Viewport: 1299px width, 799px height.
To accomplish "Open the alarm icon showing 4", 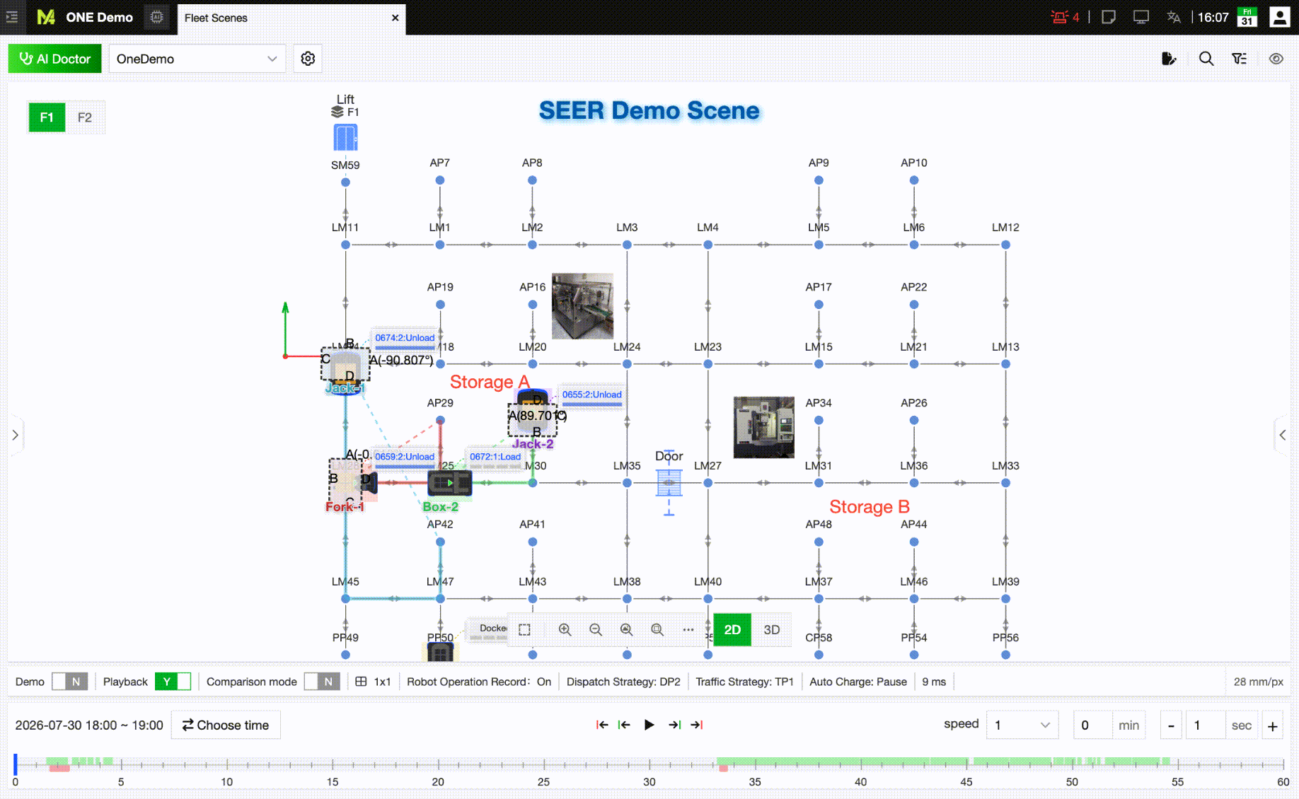I will coord(1065,17).
